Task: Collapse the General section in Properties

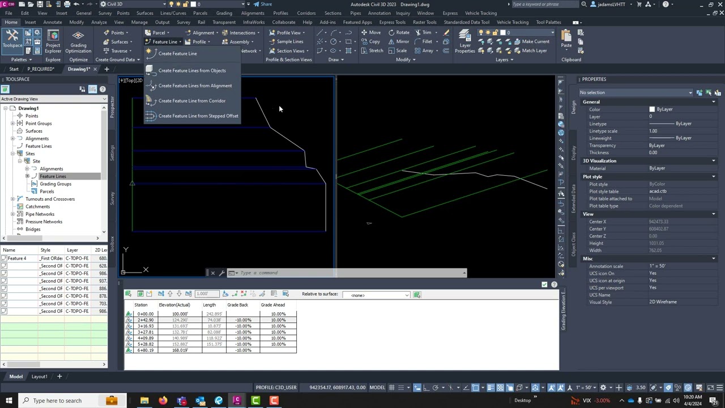Action: tap(713, 102)
